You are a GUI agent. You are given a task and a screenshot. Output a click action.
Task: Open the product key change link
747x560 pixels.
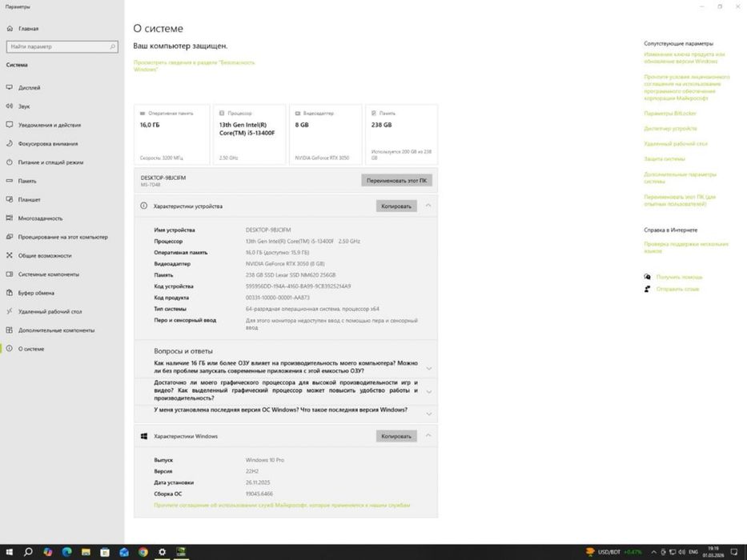[684, 58]
